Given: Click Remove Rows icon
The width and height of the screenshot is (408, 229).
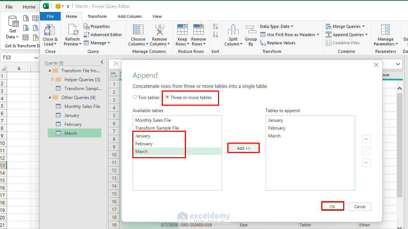Looking at the screenshot, I should click(x=199, y=29).
